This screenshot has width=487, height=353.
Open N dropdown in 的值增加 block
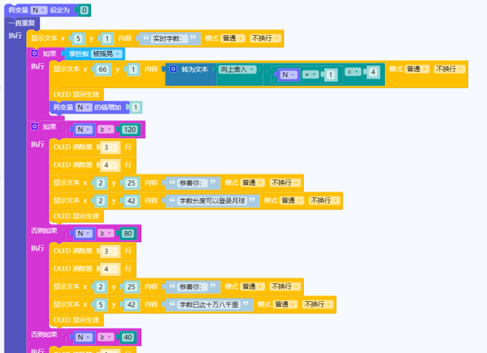pos(83,107)
